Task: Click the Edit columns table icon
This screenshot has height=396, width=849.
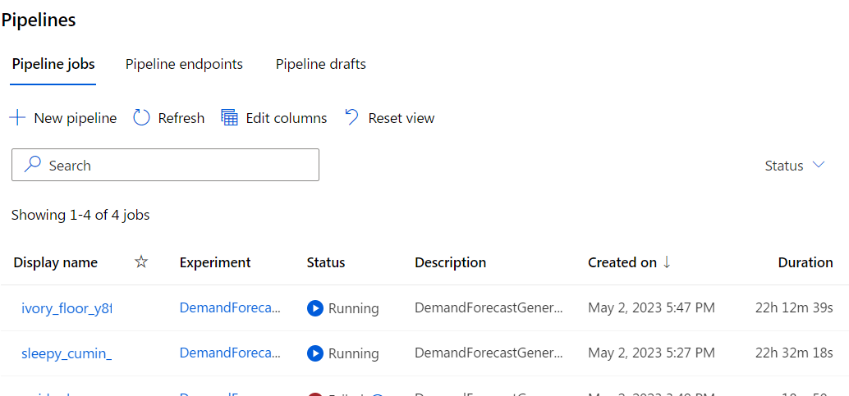Action: (229, 118)
